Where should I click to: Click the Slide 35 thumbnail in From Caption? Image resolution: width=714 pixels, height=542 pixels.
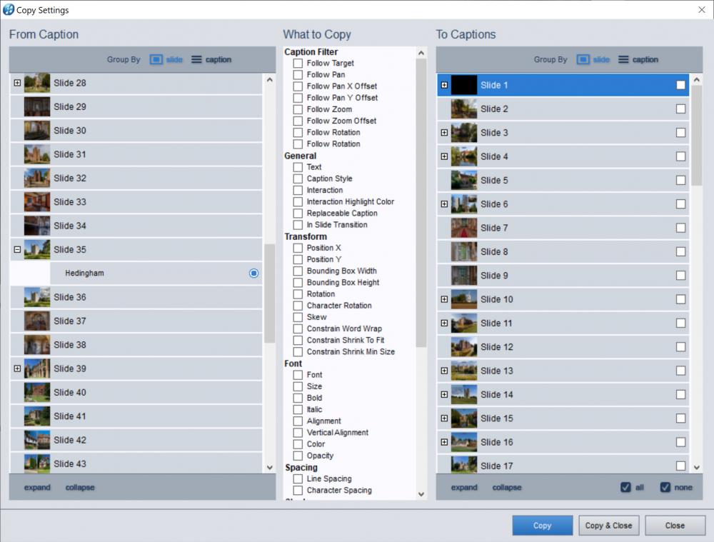(37, 249)
